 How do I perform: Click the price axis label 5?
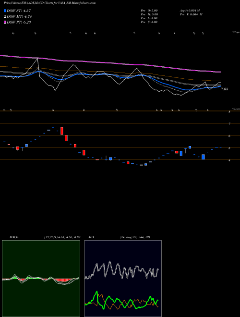click(x=229, y=148)
